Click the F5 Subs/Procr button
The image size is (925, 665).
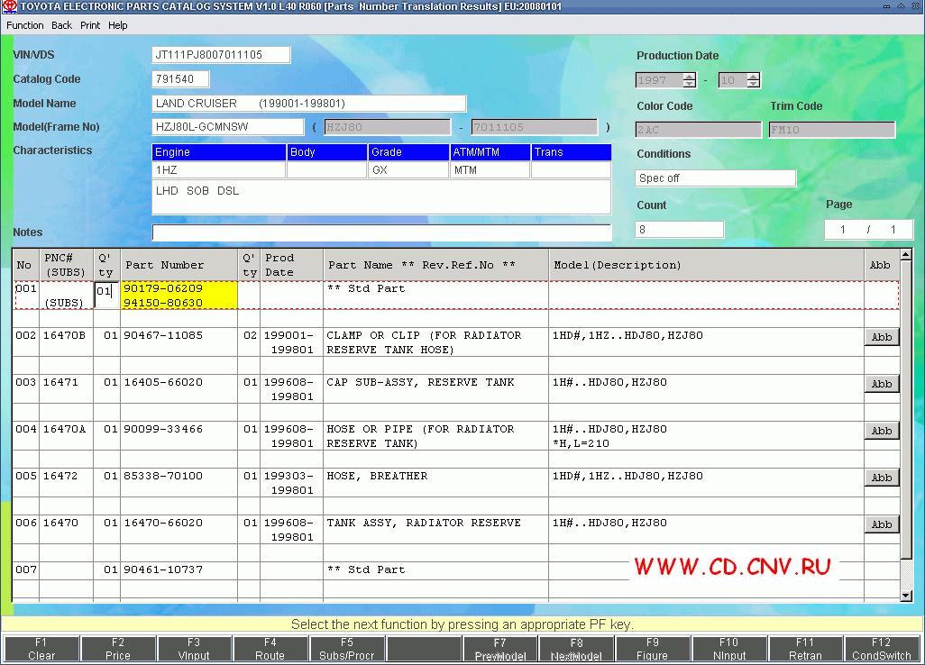click(x=347, y=649)
